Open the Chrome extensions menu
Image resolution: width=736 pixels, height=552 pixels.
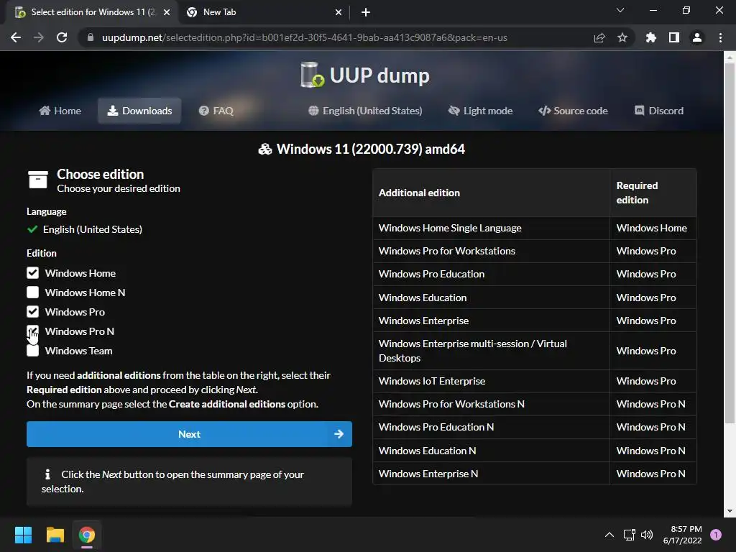pyautogui.click(x=651, y=37)
